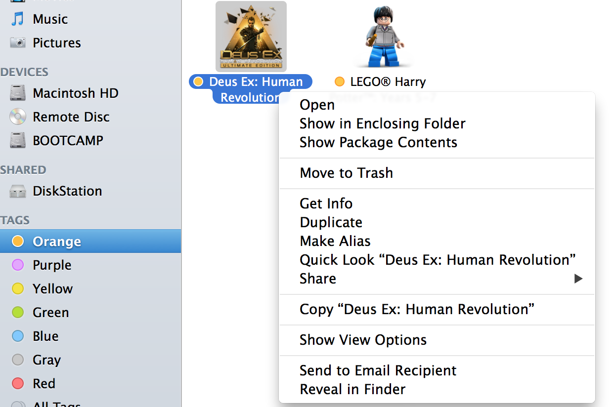
Task: Open Music in the sidebar
Action: tap(50, 19)
